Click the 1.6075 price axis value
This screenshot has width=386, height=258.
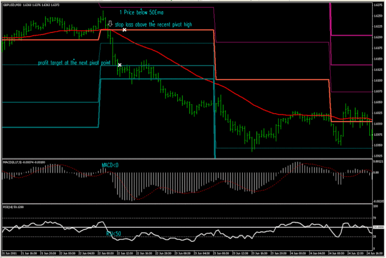point(378,91)
